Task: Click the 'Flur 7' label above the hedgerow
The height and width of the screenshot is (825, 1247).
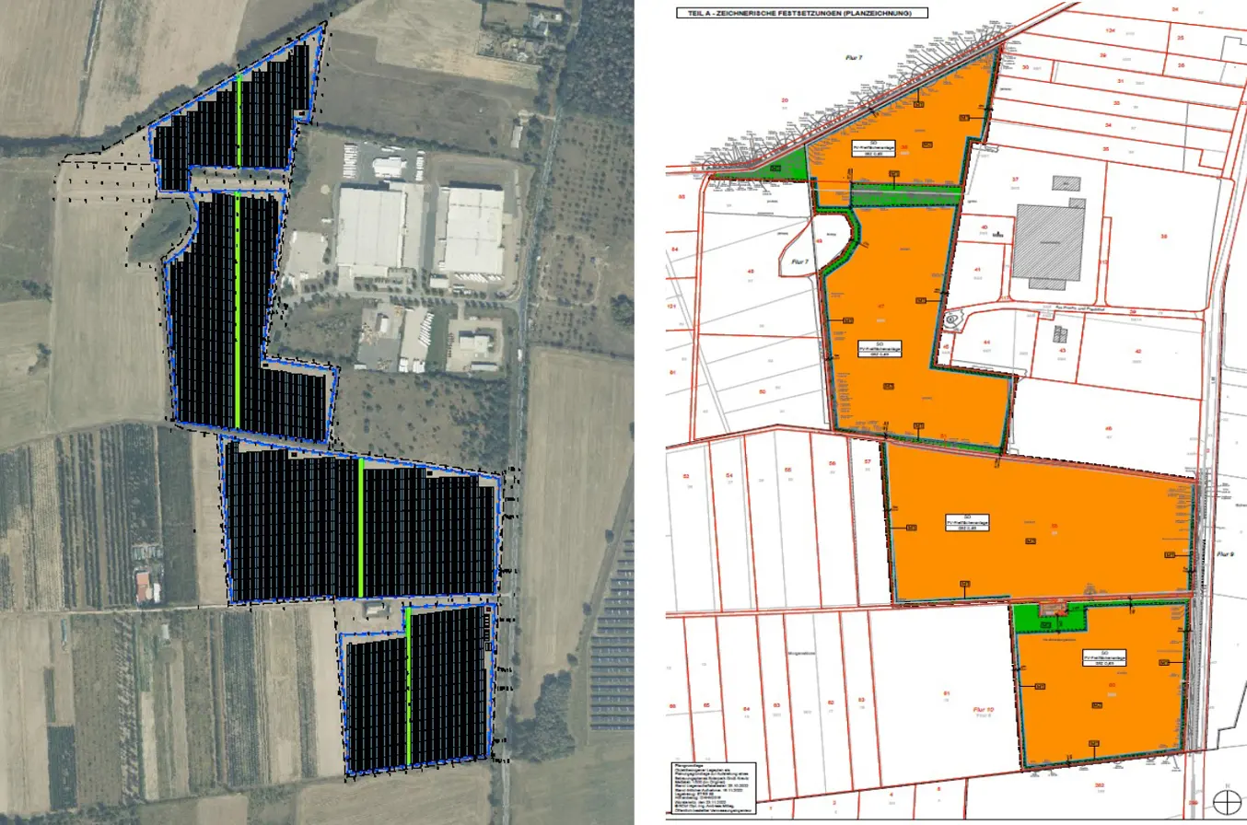Action: pyautogui.click(x=854, y=57)
